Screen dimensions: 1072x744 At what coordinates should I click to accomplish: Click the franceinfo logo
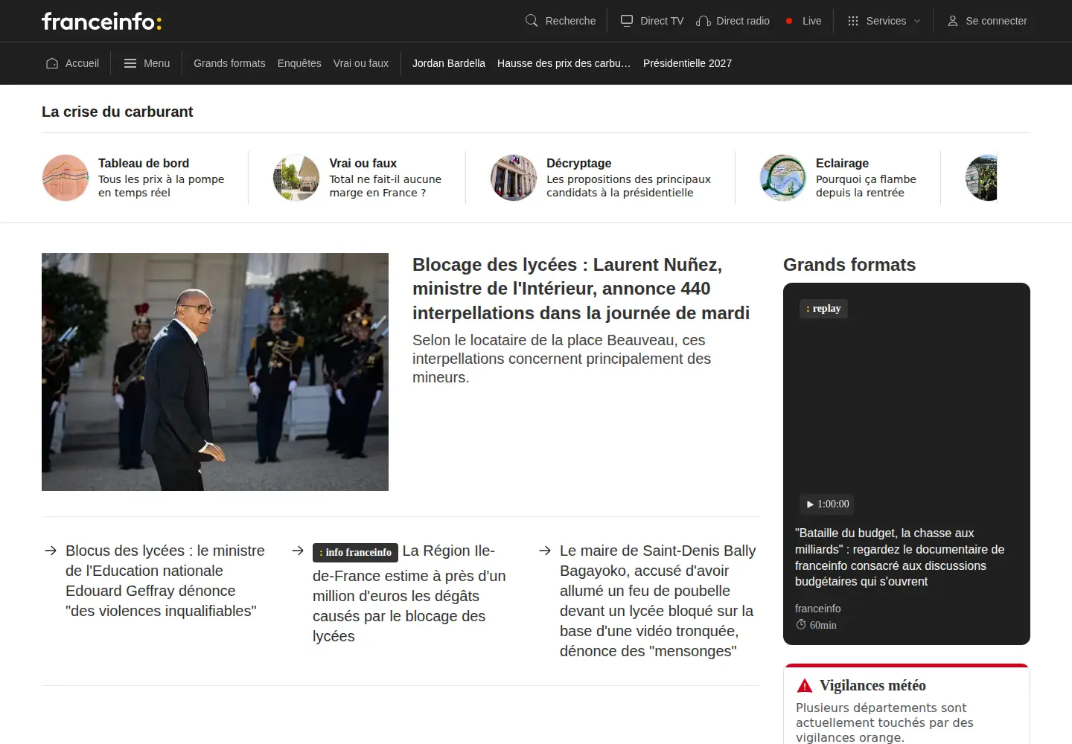pyautogui.click(x=101, y=21)
